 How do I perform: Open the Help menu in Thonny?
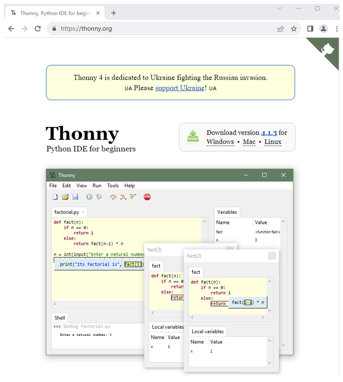129,185
